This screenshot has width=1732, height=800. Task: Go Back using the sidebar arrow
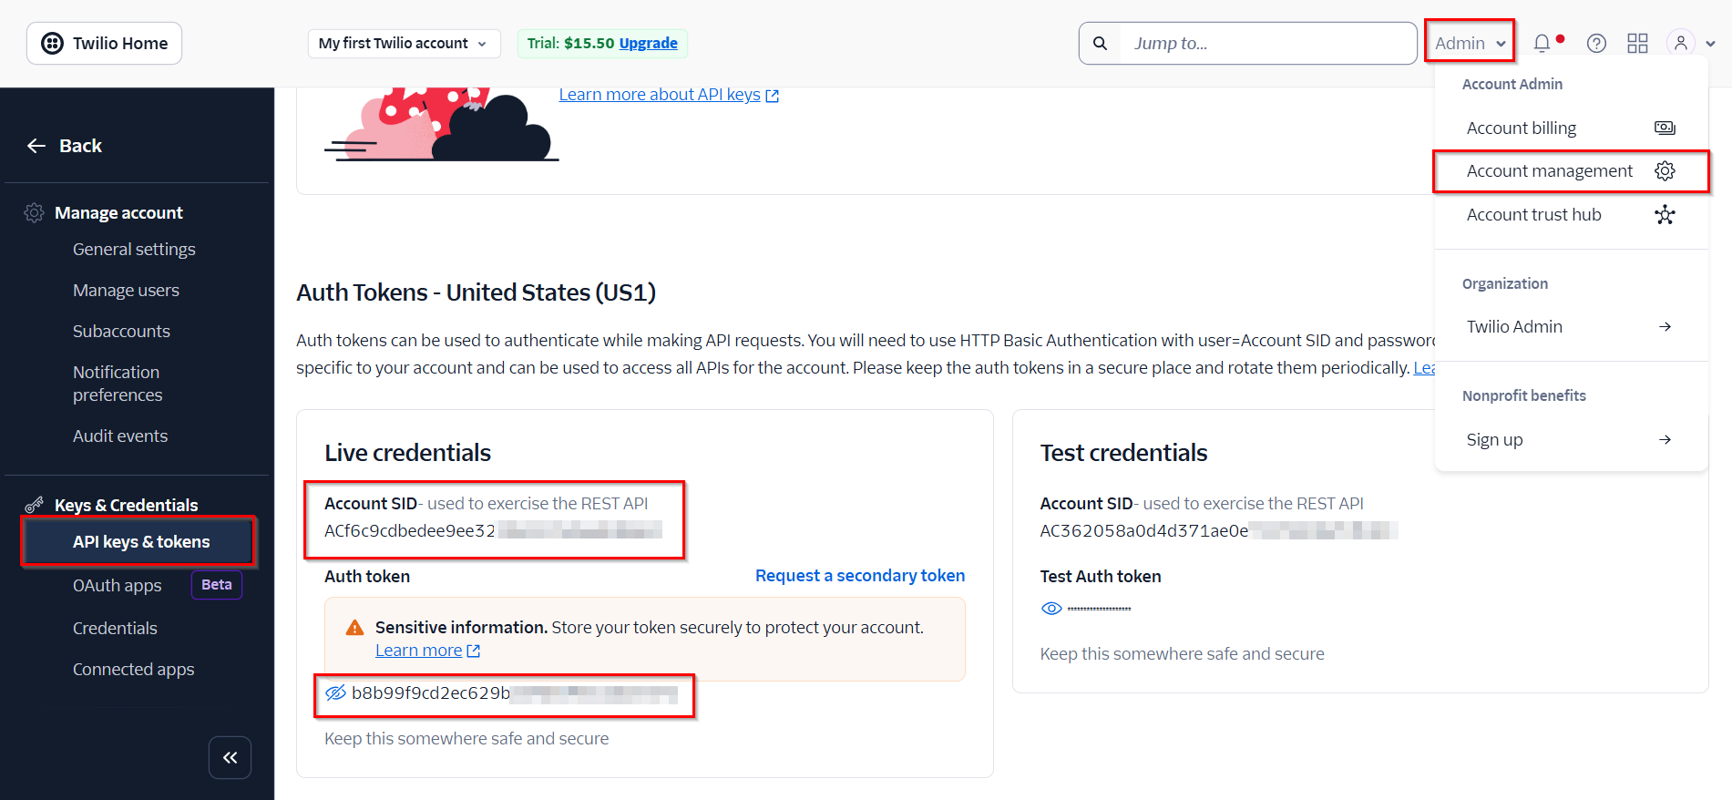pyautogui.click(x=64, y=146)
